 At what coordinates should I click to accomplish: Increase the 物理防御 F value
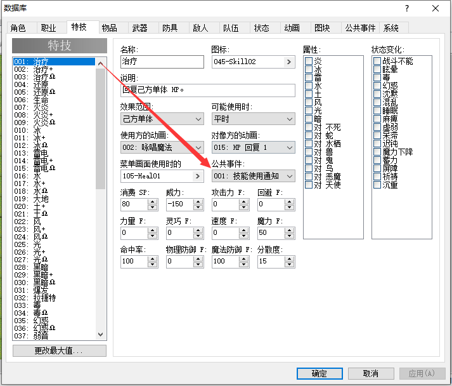[198, 258]
